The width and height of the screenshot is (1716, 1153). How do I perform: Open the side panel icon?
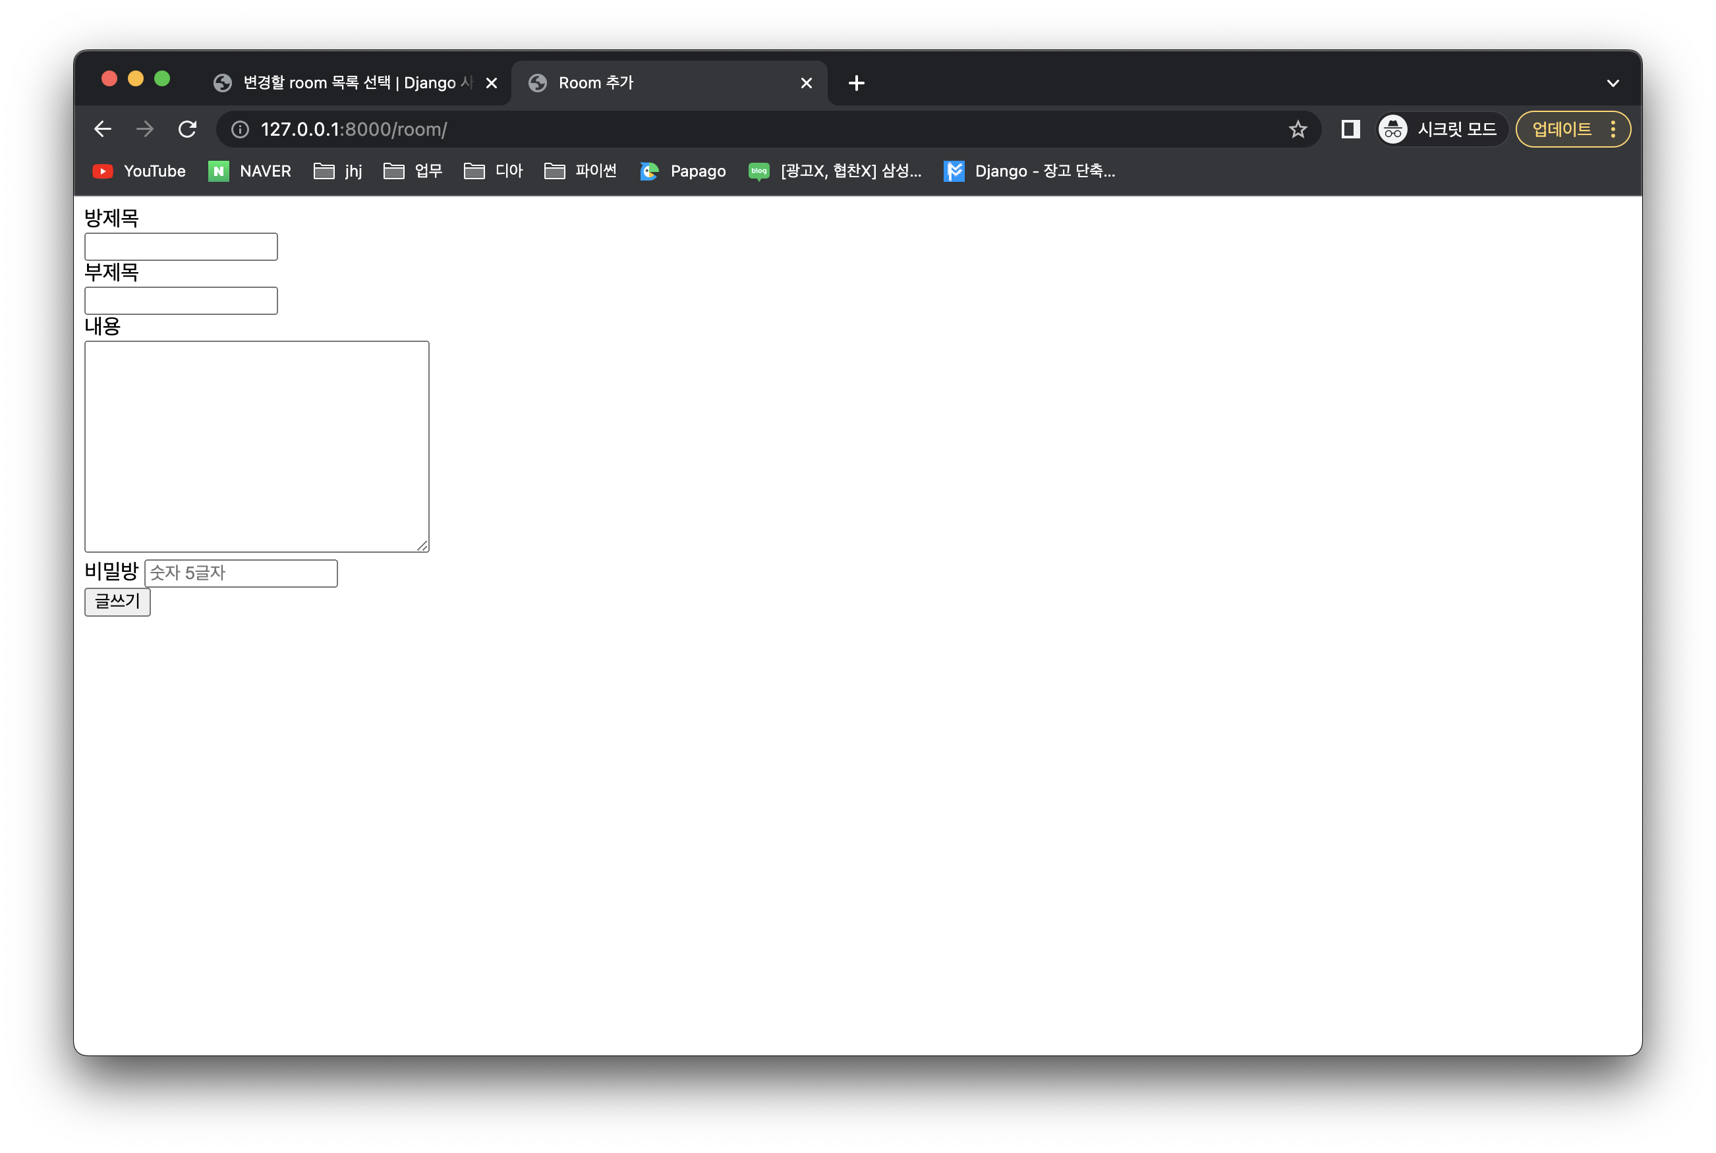point(1350,129)
